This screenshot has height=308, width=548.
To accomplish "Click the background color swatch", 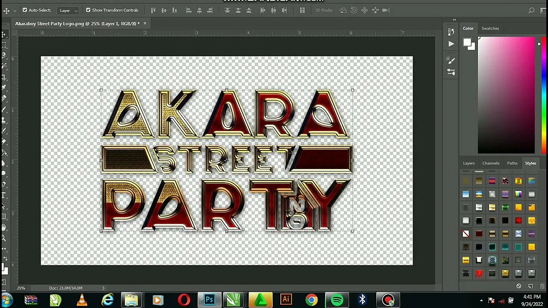I will (x=473, y=47).
